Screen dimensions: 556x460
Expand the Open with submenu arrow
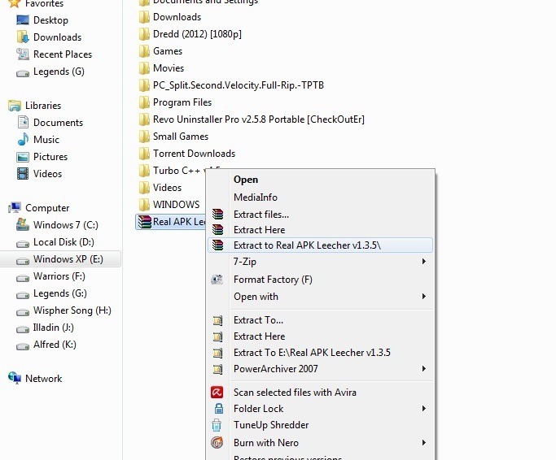424,297
